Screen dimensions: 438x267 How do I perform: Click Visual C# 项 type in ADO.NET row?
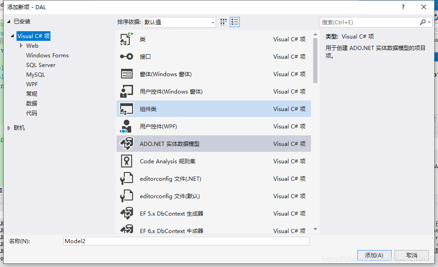coord(289,144)
